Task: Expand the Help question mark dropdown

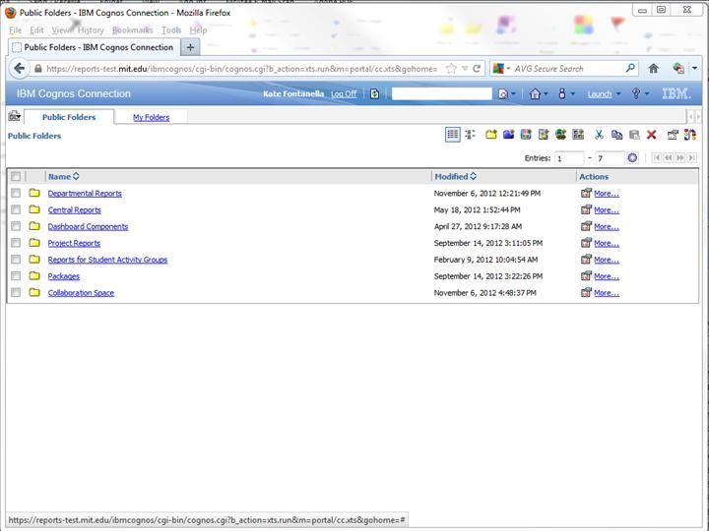Action: click(x=647, y=94)
